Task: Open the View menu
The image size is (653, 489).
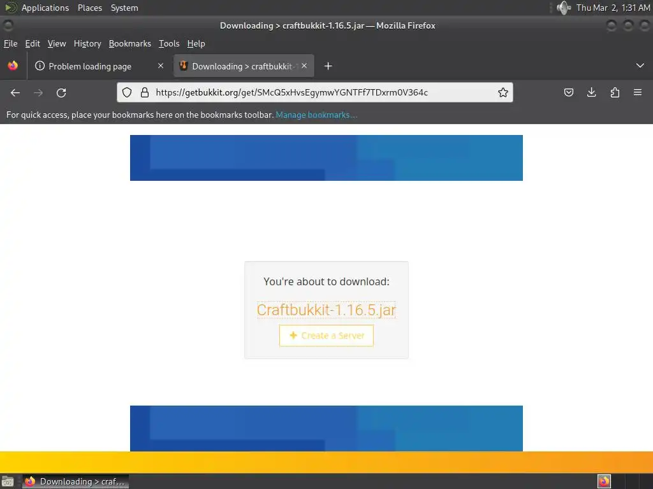Action: [x=57, y=44]
